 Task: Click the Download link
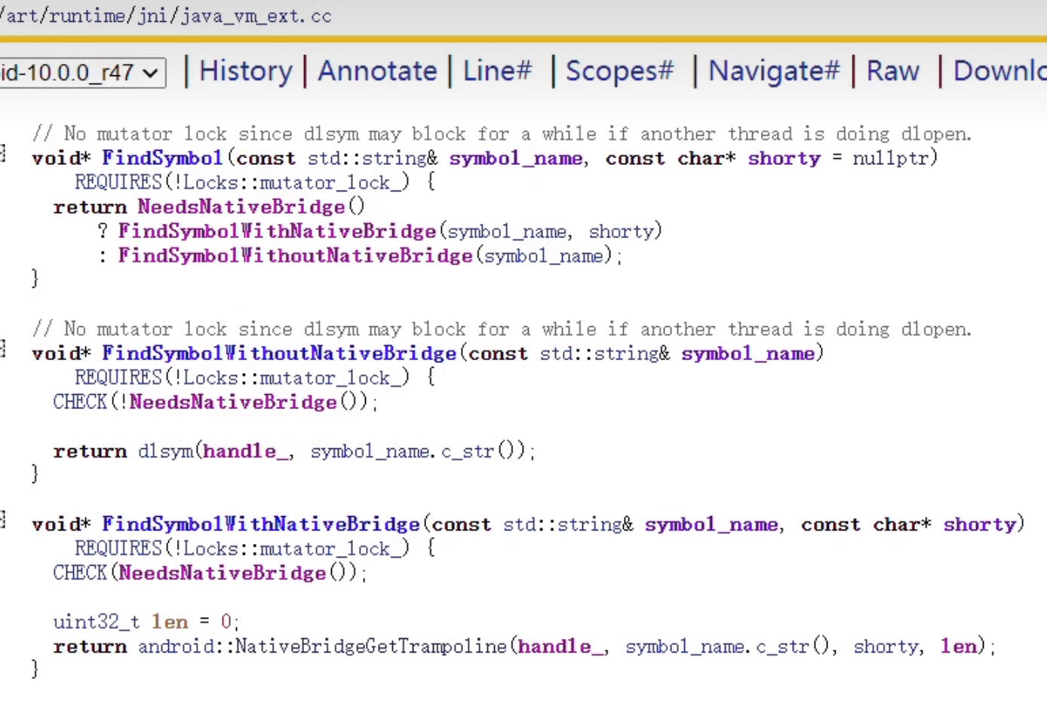click(999, 71)
